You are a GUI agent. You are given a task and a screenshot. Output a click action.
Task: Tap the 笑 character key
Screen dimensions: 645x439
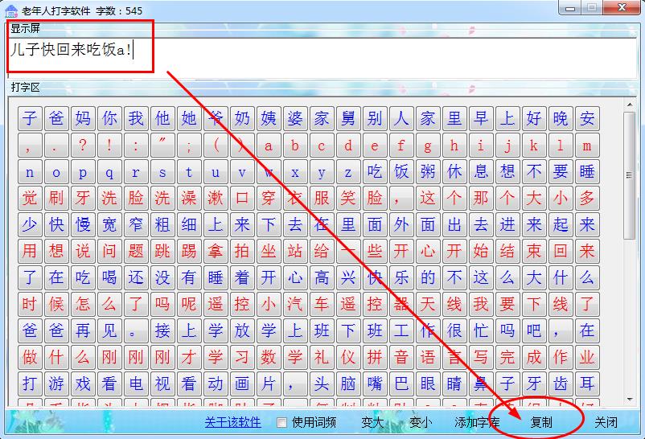(x=348, y=198)
